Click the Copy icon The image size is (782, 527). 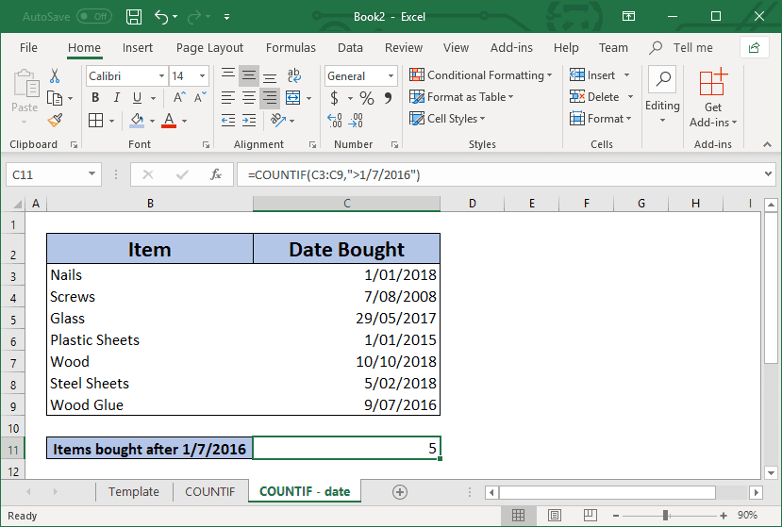[55, 98]
